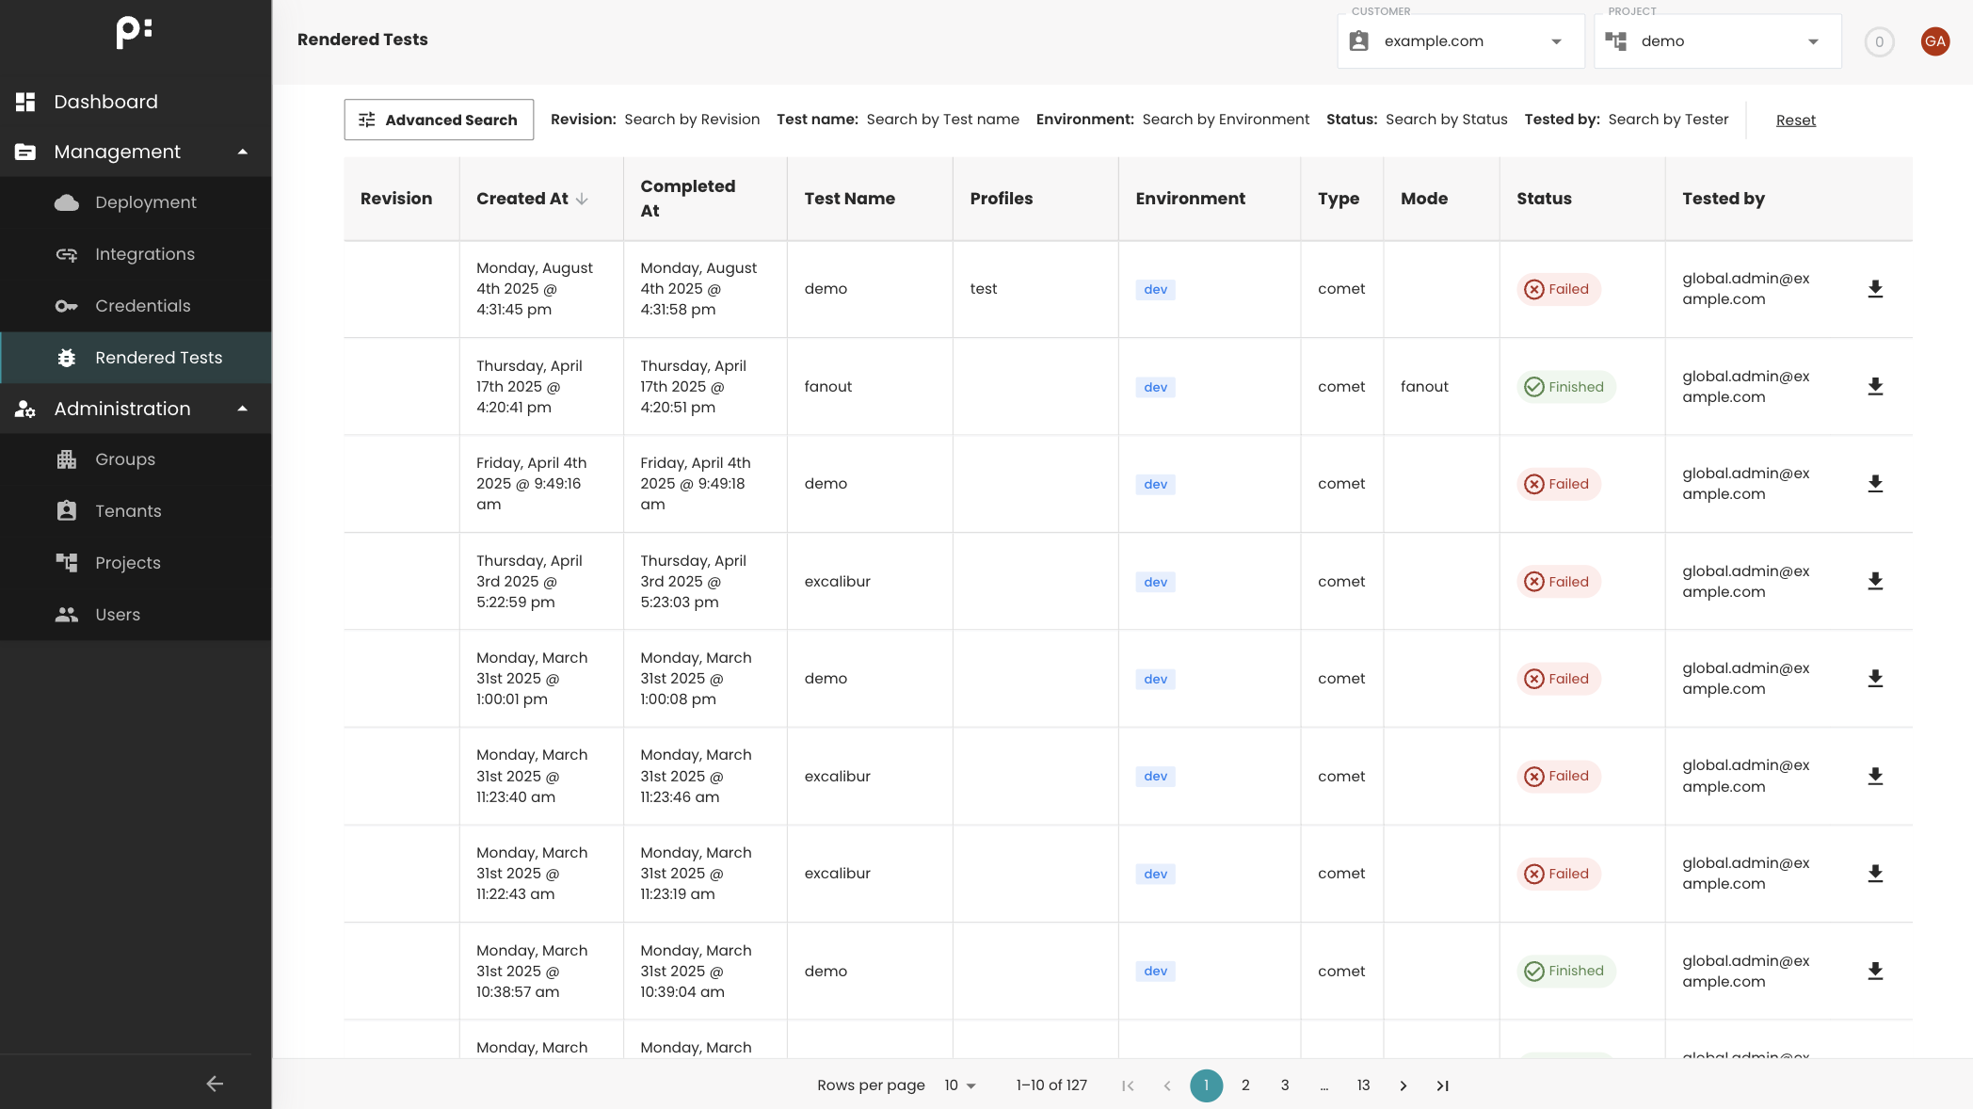Collapse the sidebar with arrow icon

pyautogui.click(x=215, y=1084)
